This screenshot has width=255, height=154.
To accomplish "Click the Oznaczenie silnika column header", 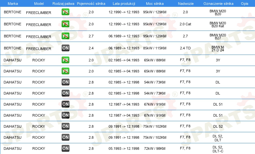I will pyautogui.click(x=218, y=4).
